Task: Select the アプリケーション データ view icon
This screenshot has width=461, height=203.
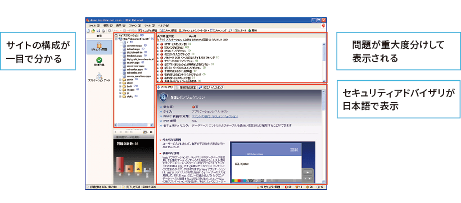Action: [x=99, y=77]
